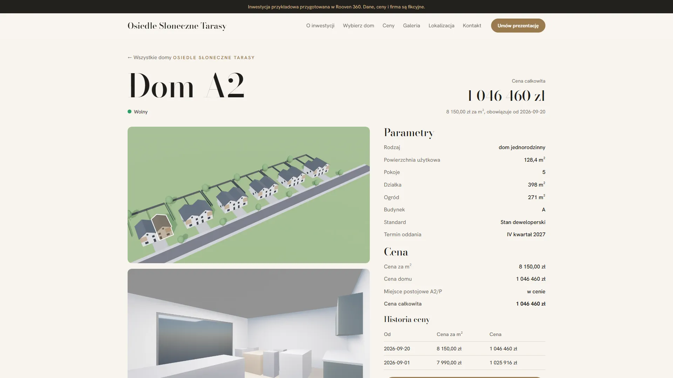Click the 1 025 916 zł history cell

click(503, 363)
